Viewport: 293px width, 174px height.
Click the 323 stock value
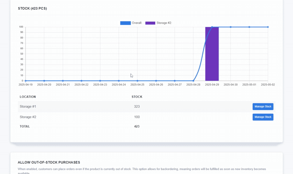tap(137, 106)
